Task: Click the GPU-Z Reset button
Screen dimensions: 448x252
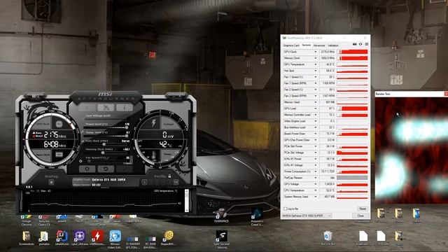Action: [363, 209]
